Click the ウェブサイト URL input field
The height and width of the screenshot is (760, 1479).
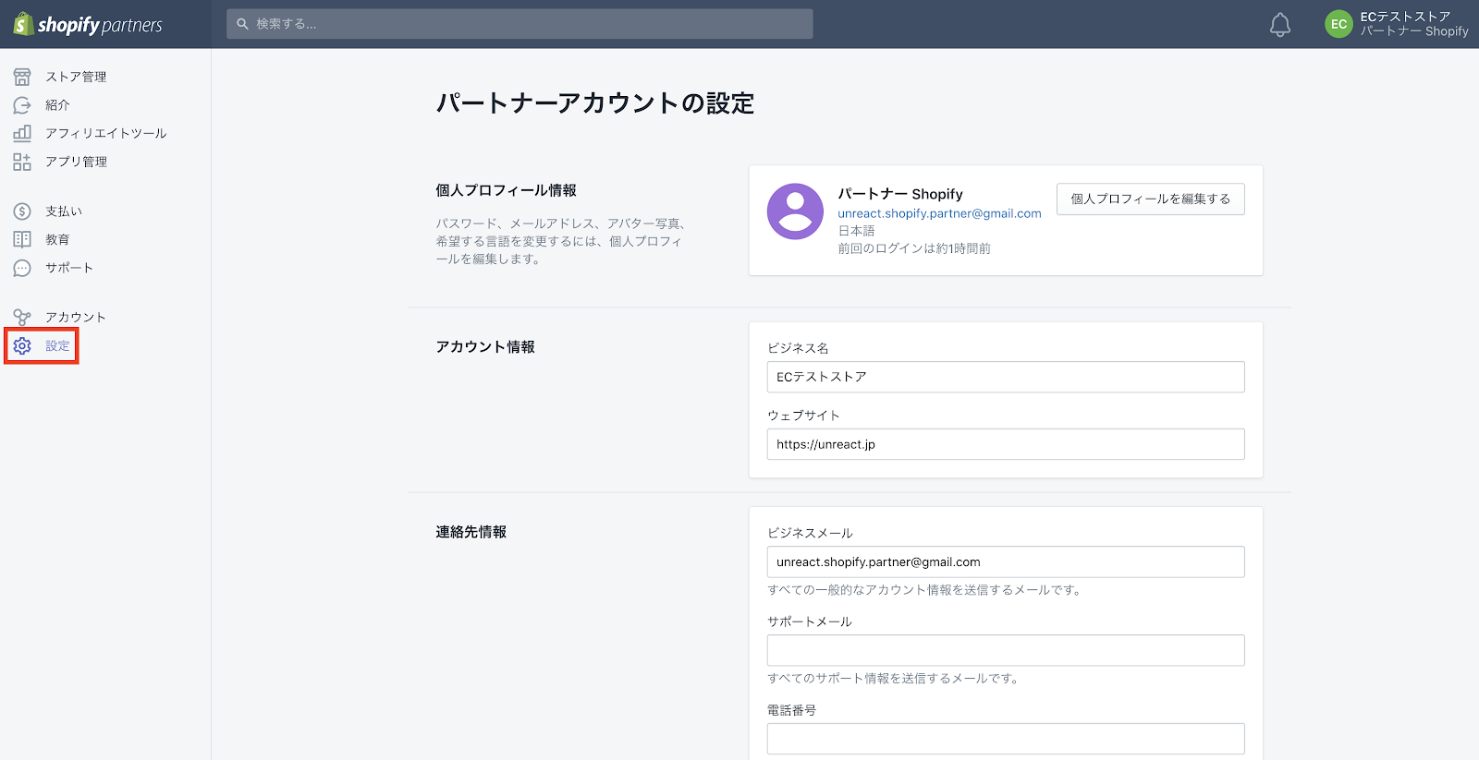1005,444
